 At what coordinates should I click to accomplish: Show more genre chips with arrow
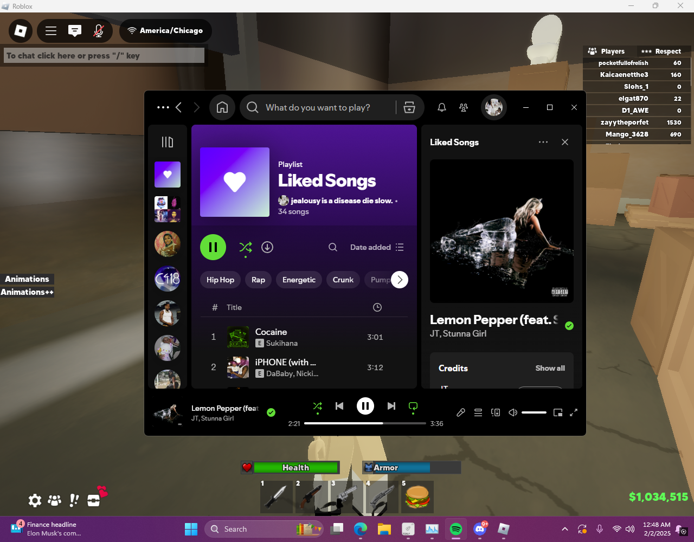(x=400, y=280)
